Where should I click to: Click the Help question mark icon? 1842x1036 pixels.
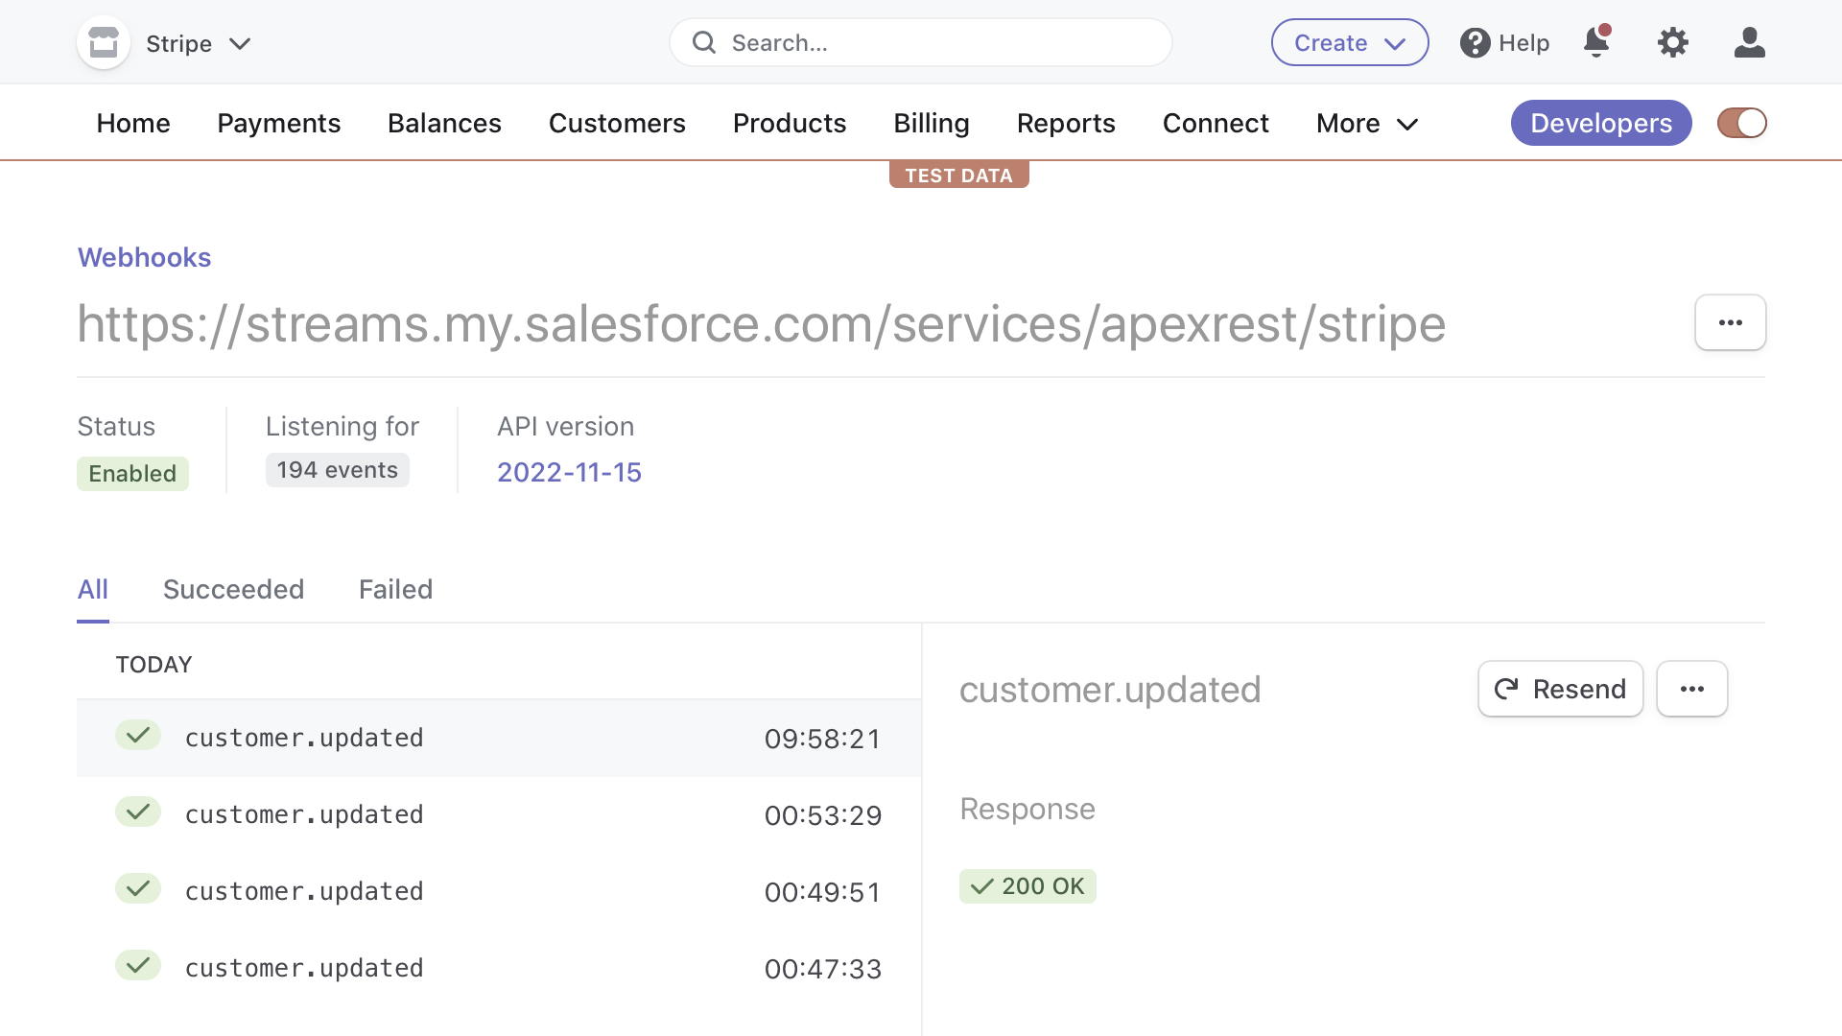tap(1475, 43)
